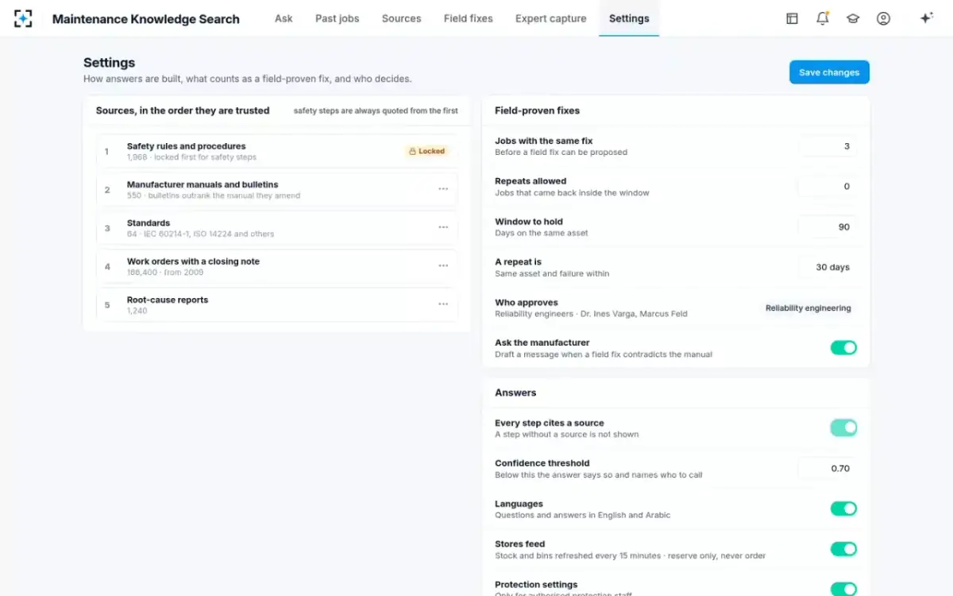Viewport: 953px width, 596px height.
Task: Open the Expert capture tab
Action: pyautogui.click(x=550, y=18)
